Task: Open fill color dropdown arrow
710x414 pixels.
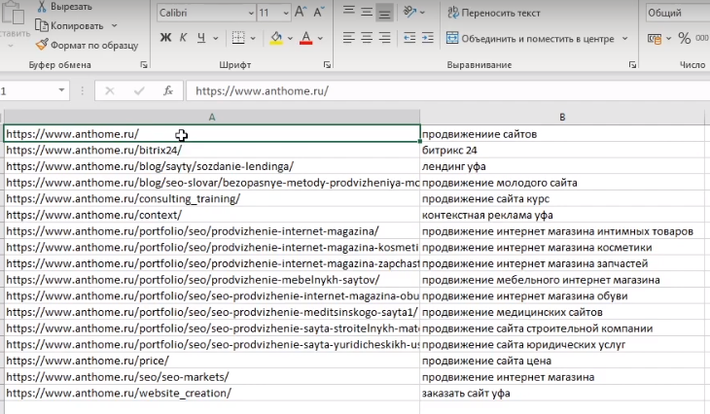Action: pyautogui.click(x=290, y=39)
